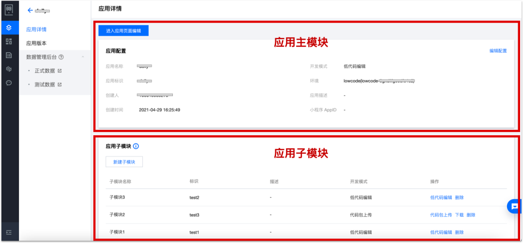Viewport: 523px width, 243px height.
Task: Click 编辑配置 link in 应用配置
Action: click(x=498, y=51)
